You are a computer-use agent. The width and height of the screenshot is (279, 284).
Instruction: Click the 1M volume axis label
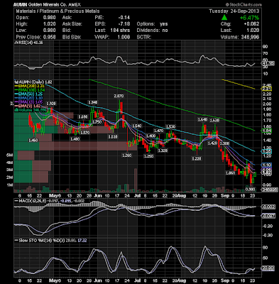10,185
